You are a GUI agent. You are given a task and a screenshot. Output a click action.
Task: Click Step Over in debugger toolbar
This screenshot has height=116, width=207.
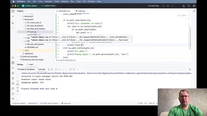click(x=60, y=69)
